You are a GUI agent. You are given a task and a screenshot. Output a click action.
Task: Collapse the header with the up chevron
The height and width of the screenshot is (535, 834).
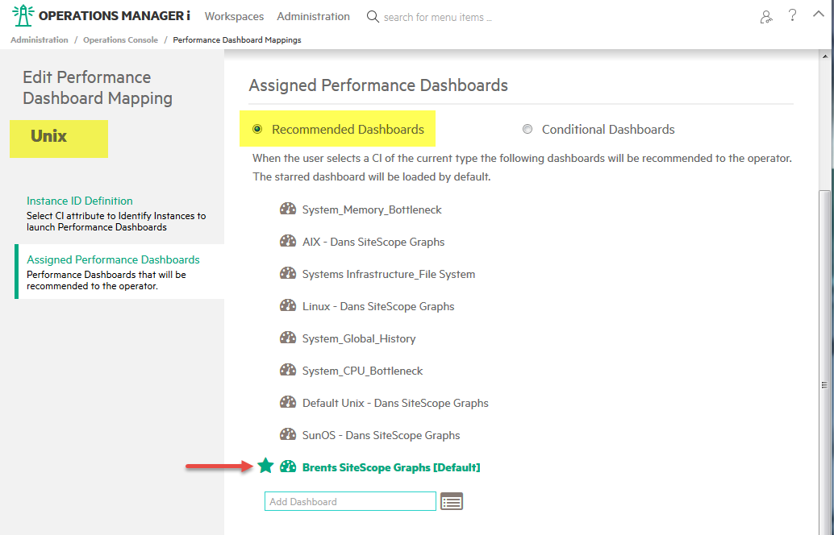point(818,15)
